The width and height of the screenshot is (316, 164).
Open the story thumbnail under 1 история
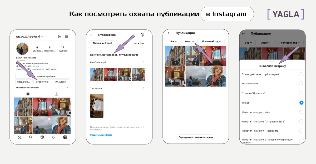point(97,106)
